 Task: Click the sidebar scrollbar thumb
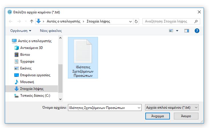61,79
